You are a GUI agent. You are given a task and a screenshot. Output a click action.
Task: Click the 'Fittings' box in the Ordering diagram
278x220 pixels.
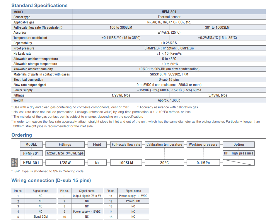[65, 145]
